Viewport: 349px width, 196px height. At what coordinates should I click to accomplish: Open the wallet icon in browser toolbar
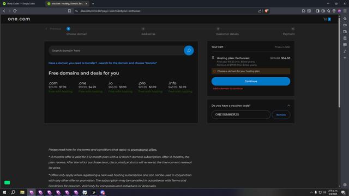(x=323, y=11)
